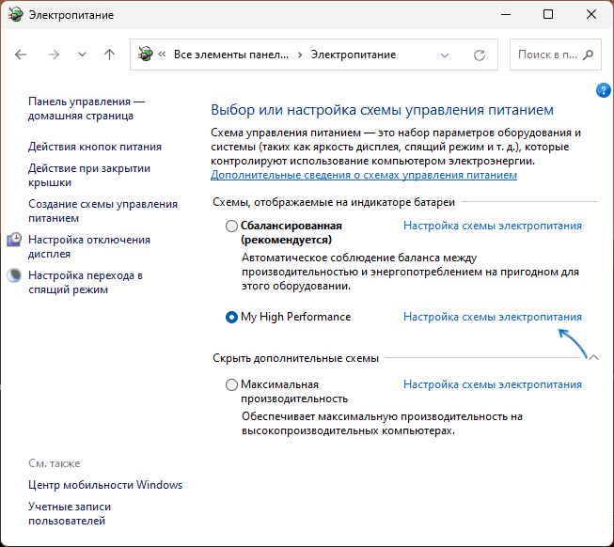
Task: Click the display-off settings monitor icon
Action: coord(14,239)
